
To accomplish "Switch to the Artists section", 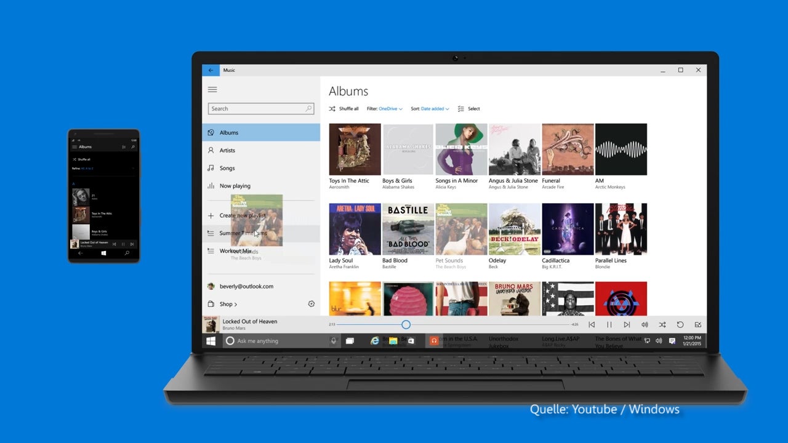I will (227, 150).
